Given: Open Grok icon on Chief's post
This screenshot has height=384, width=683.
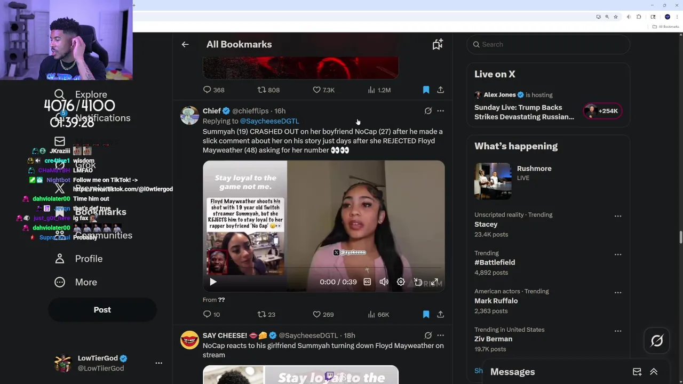Looking at the screenshot, I should (428, 111).
